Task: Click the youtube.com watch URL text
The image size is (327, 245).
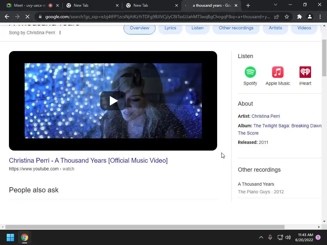Action: click(x=42, y=169)
